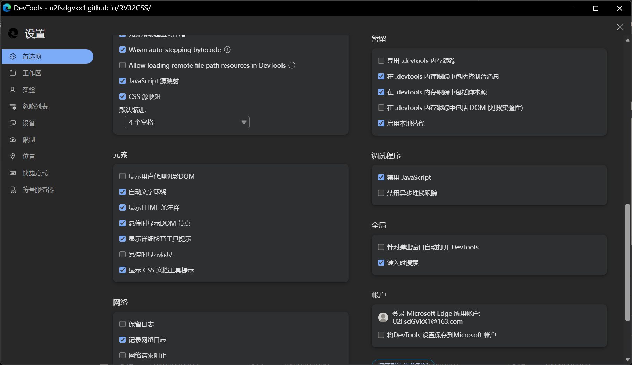Click the arrow of the indentation combo box
The height and width of the screenshot is (365, 632).
pos(244,122)
